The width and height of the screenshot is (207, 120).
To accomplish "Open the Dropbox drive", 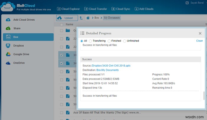I will point(18,46).
